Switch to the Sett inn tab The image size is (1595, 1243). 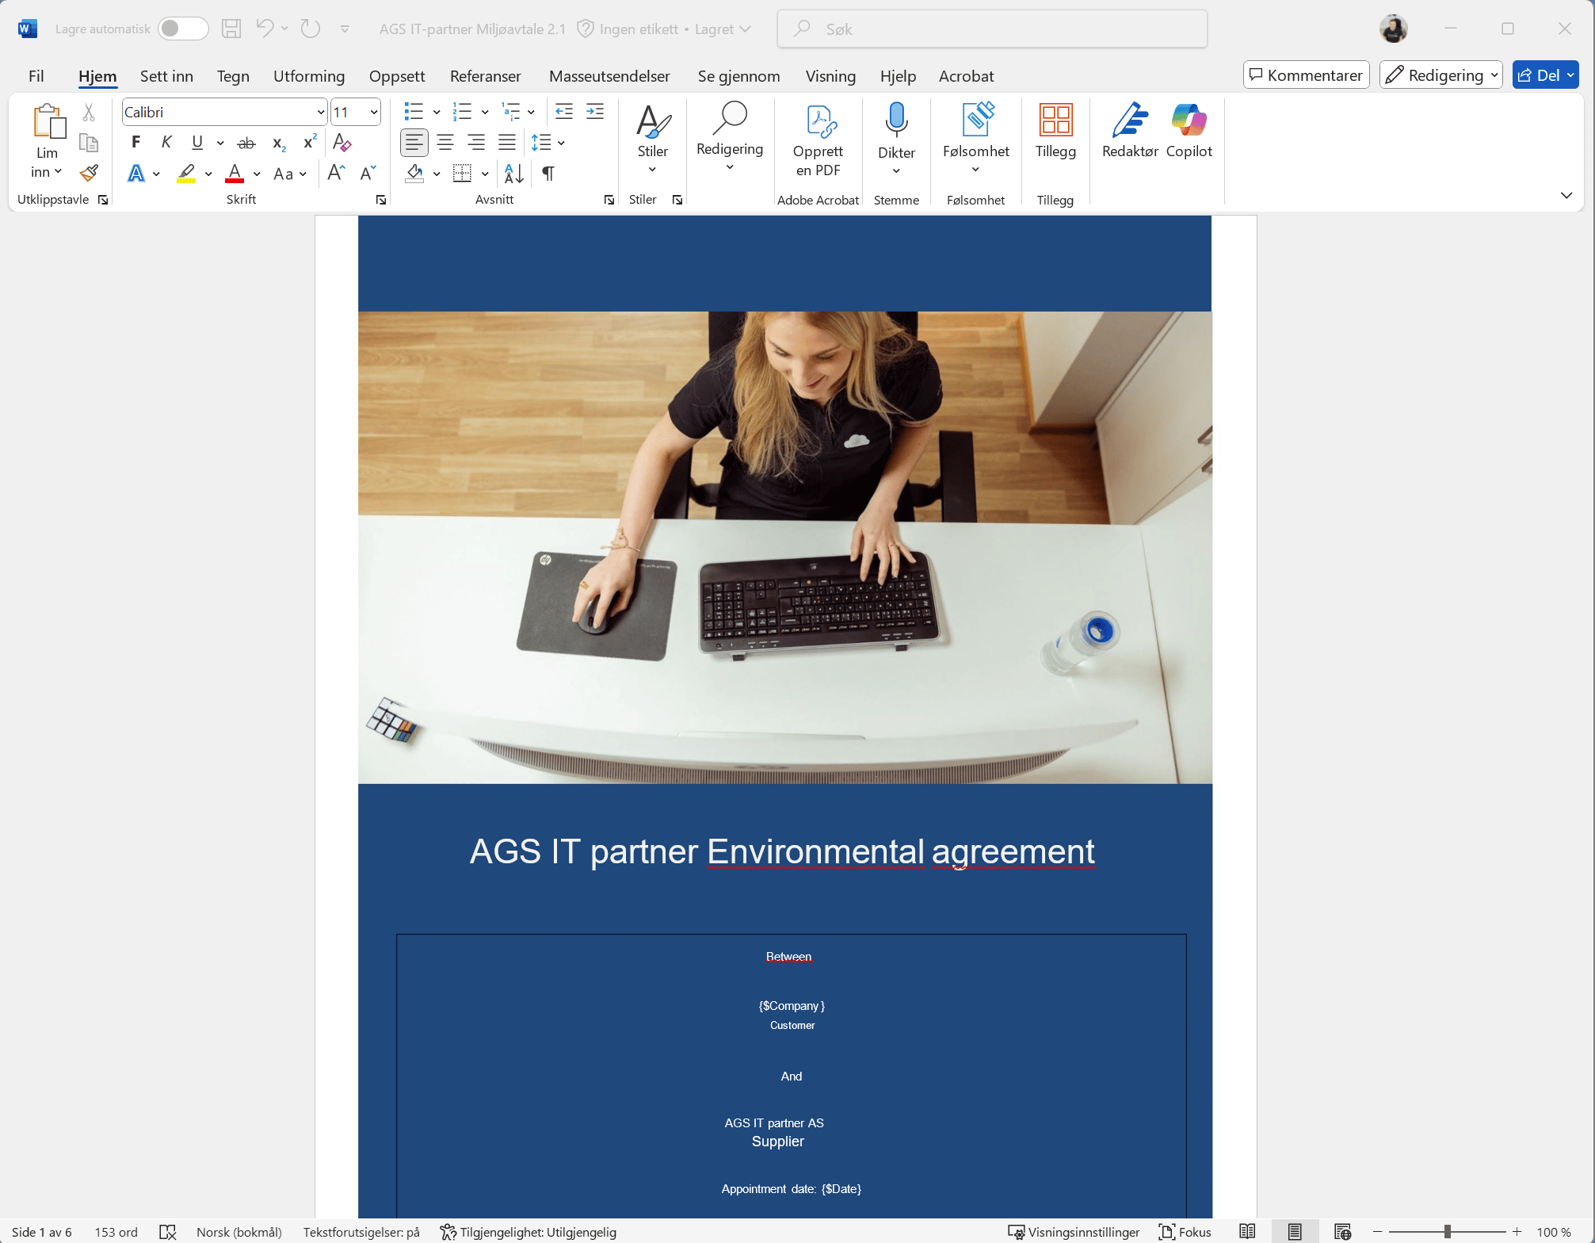[166, 76]
